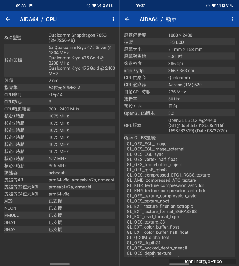239x266 pixels.
Task: Open overflow menu on CPU screen
Action: [113, 19]
